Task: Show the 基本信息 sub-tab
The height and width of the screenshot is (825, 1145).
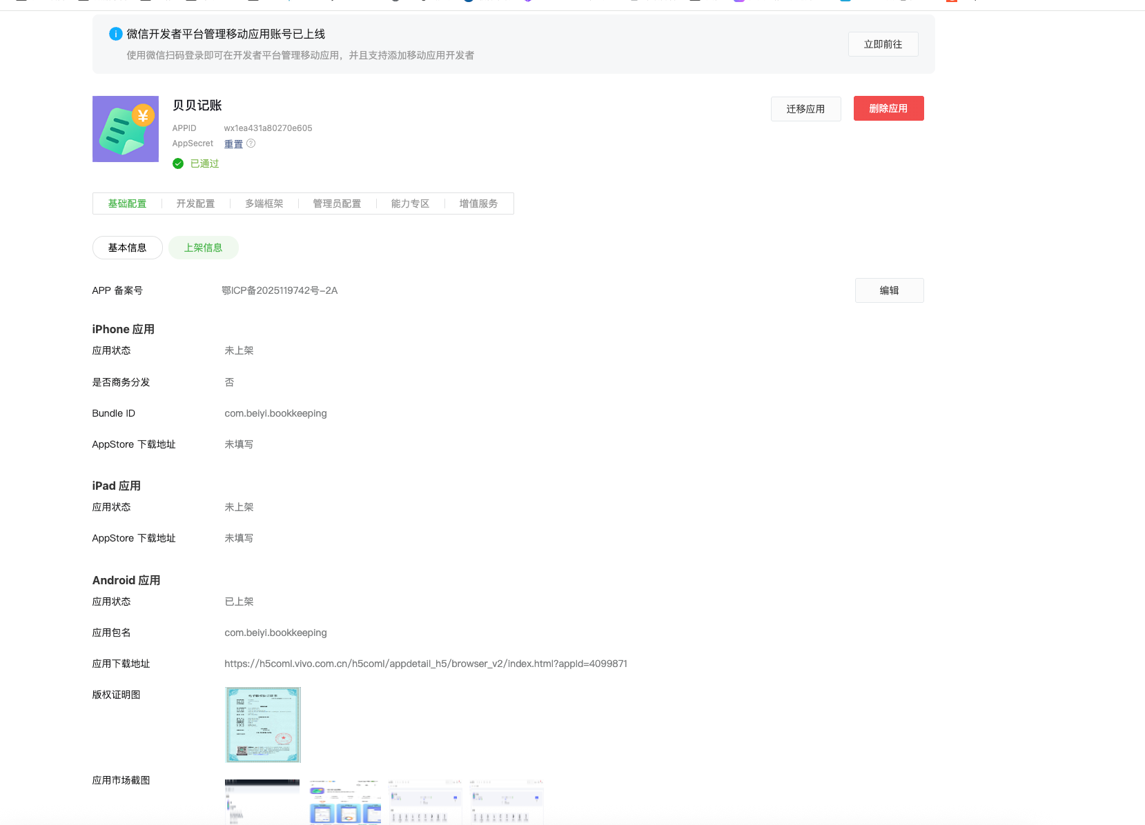Action: point(128,248)
